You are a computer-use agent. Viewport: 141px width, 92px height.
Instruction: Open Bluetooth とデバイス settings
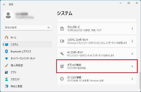[x=27, y=51]
